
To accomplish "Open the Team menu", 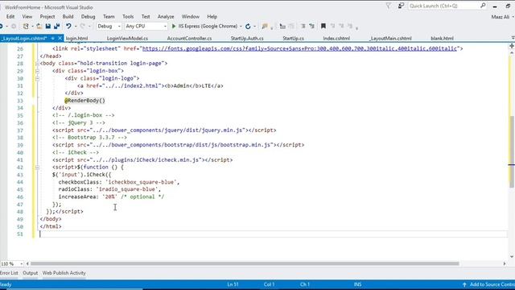I will 109,17.
